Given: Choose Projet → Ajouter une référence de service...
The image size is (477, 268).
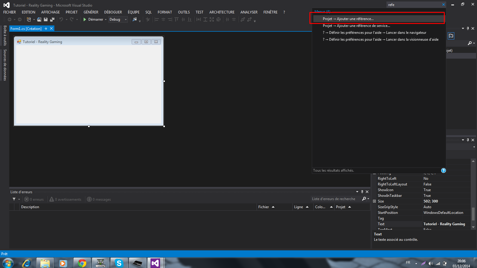Looking at the screenshot, I should coord(378,26).
